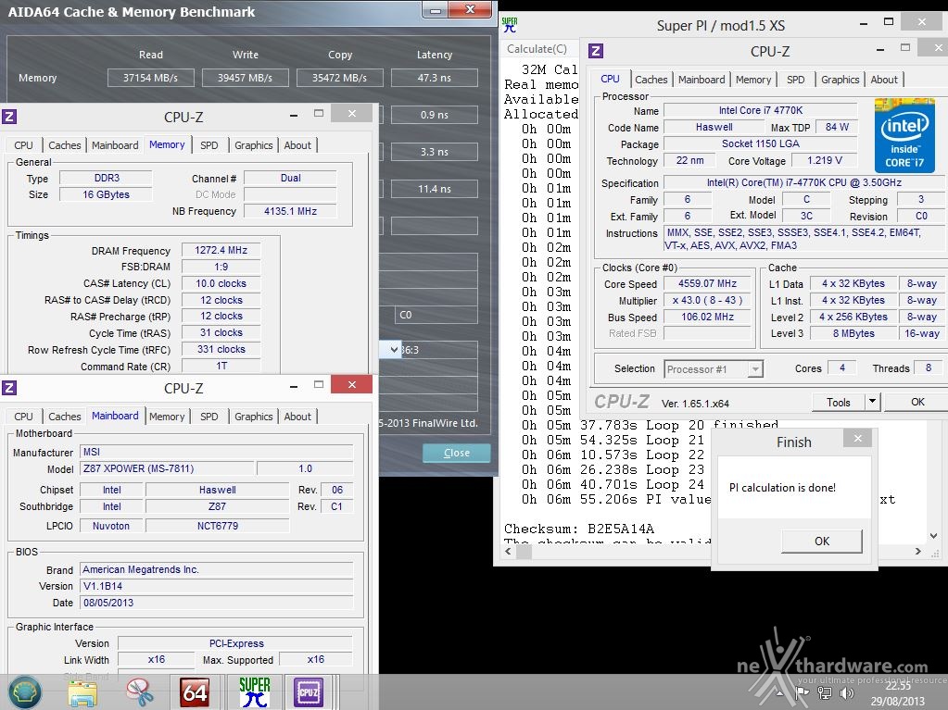Open the AIDA64 taskbar icon
The width and height of the screenshot is (948, 710).
pos(195,691)
